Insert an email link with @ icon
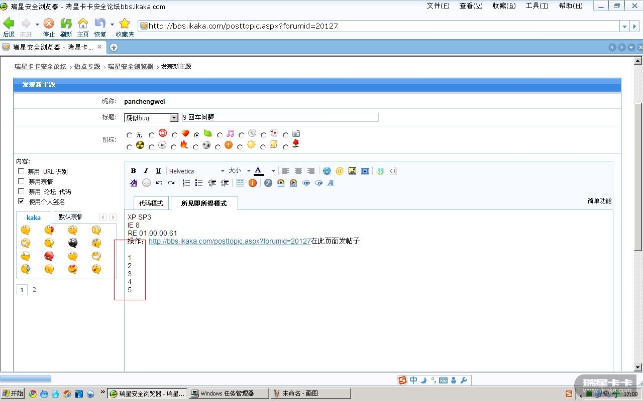The width and height of the screenshot is (643, 401). (x=340, y=171)
